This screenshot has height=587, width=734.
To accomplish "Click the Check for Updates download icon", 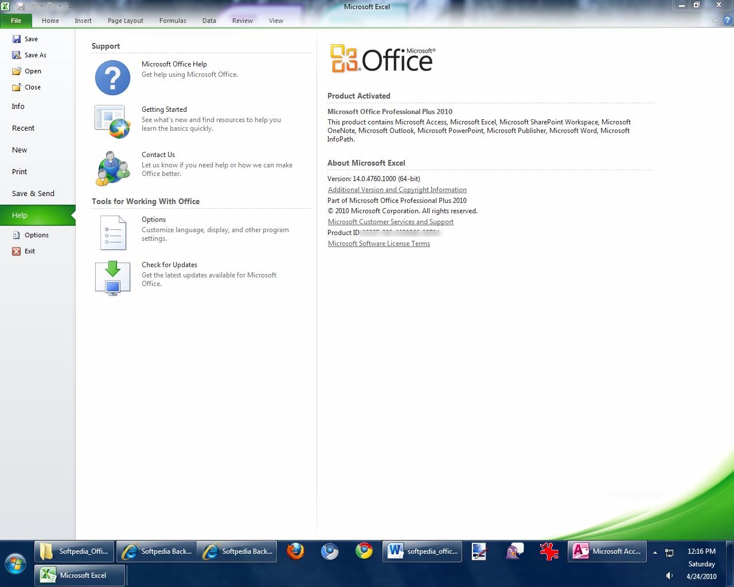I will 112,278.
